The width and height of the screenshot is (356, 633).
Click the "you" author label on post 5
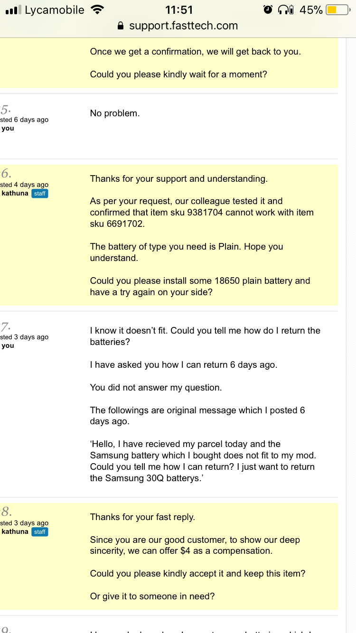tap(8, 129)
